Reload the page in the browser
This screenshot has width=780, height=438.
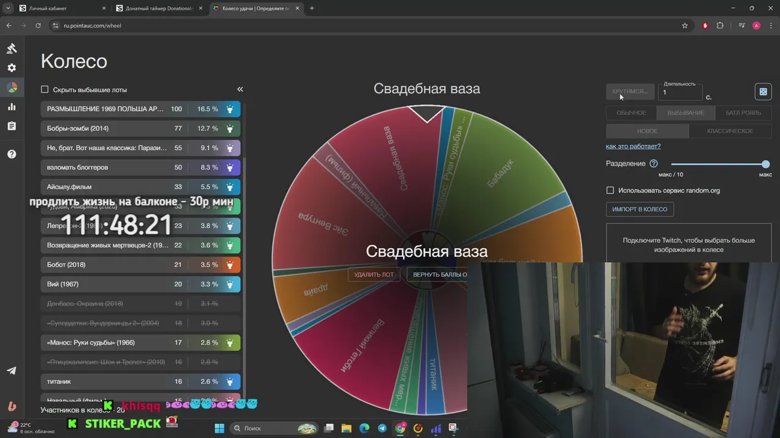(x=38, y=26)
